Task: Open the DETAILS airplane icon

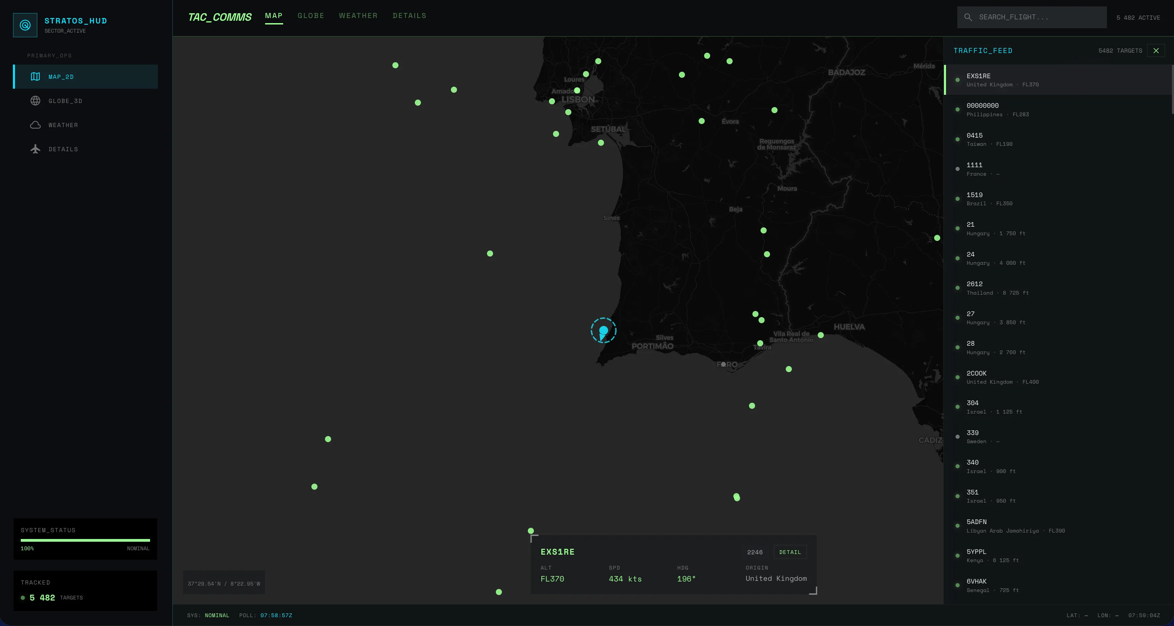Action: (x=35, y=149)
